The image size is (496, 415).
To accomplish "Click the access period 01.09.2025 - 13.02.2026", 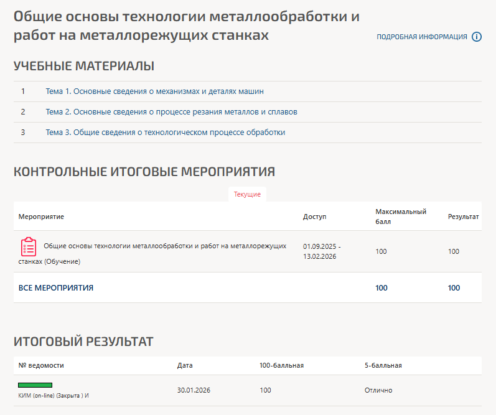I will [x=322, y=251].
